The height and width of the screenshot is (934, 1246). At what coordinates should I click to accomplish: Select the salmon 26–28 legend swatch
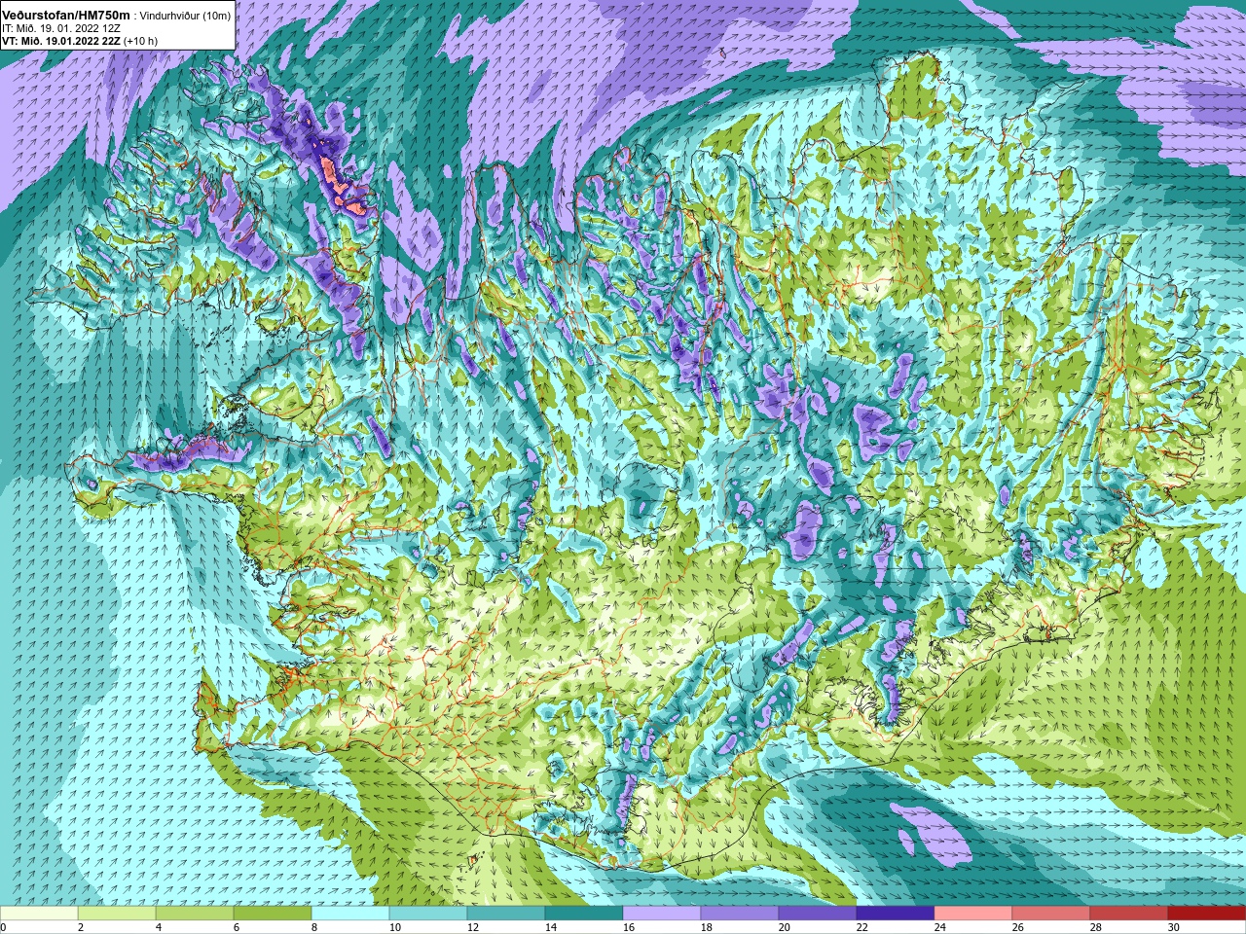click(1051, 914)
